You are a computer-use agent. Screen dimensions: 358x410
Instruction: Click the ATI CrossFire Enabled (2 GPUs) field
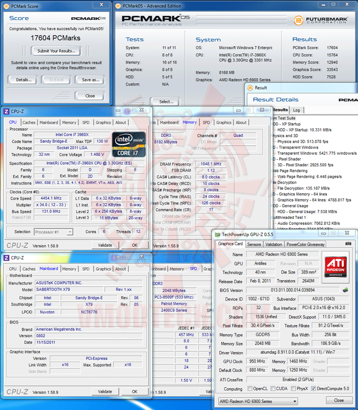click(298, 380)
